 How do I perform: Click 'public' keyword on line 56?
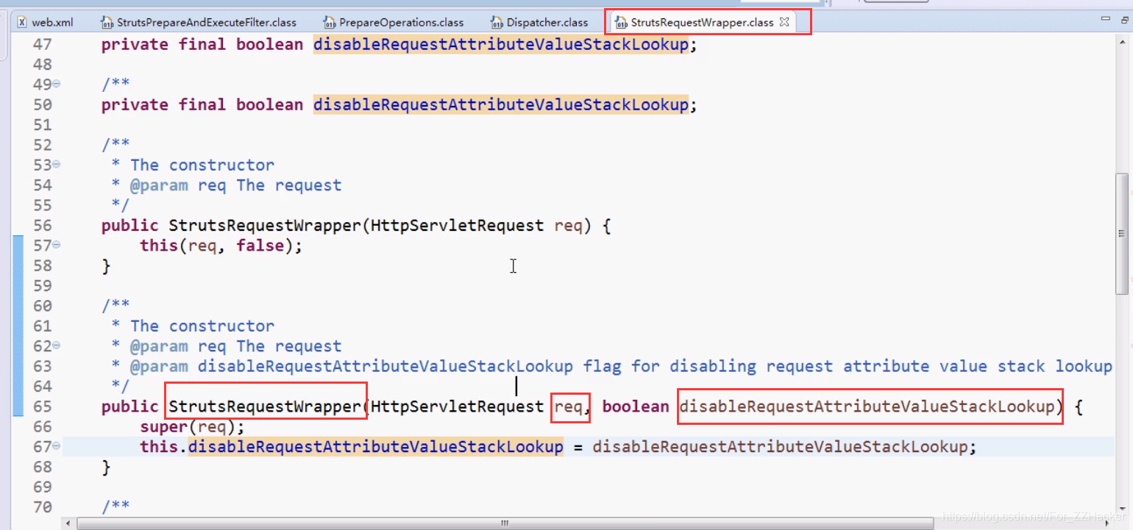click(x=130, y=226)
